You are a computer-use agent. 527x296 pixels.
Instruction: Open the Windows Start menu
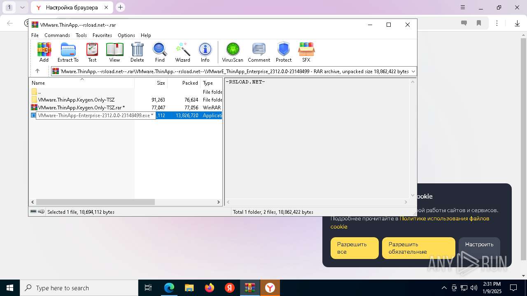[x=10, y=288]
